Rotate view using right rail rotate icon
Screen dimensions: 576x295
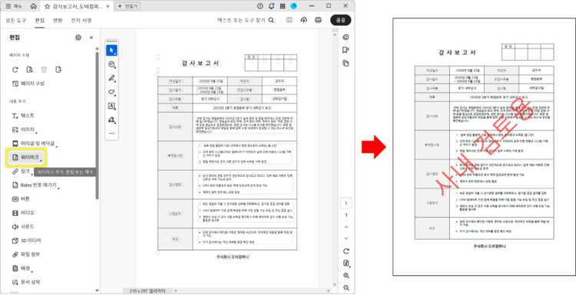tap(346, 251)
